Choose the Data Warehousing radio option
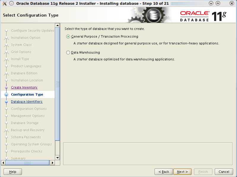Screen dimensions: 237x177 click(x=68, y=52)
